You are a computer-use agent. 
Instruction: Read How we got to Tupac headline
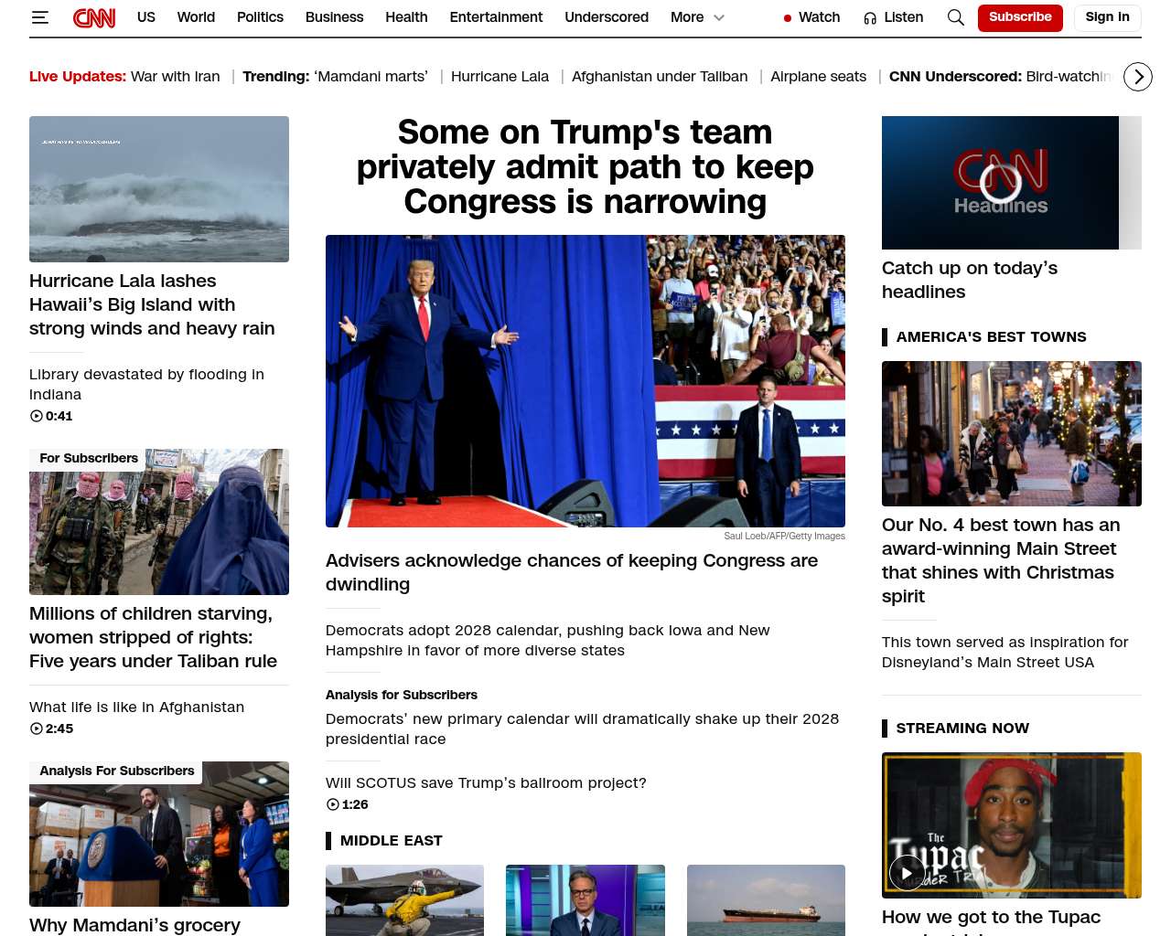point(991,921)
